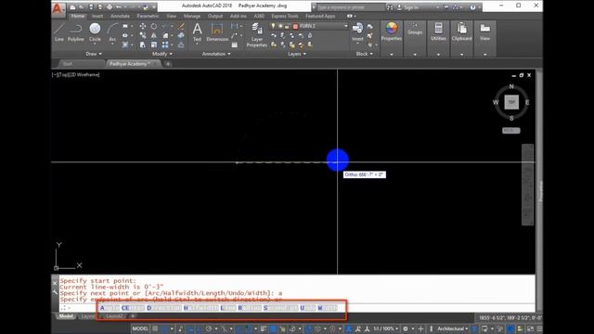This screenshot has height=334, width=594.
Task: Click the Mirror tool in Modify panel
Action: coord(154,35)
